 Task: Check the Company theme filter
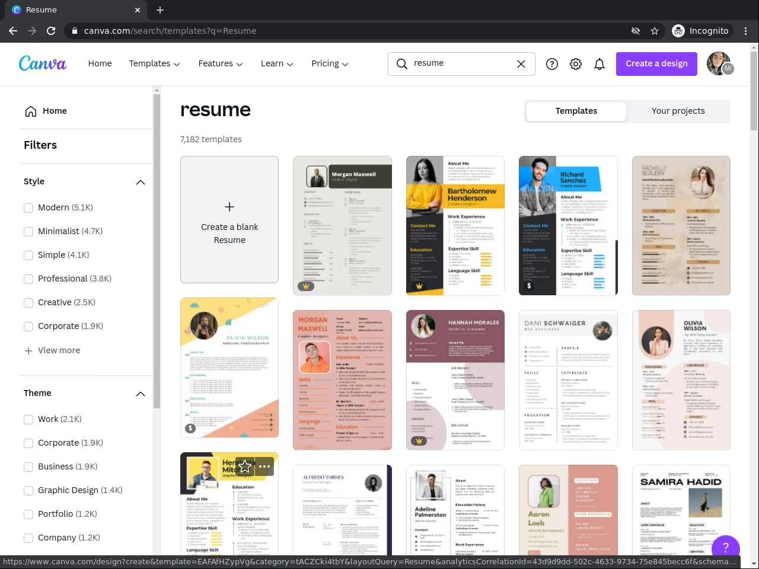pyautogui.click(x=28, y=538)
